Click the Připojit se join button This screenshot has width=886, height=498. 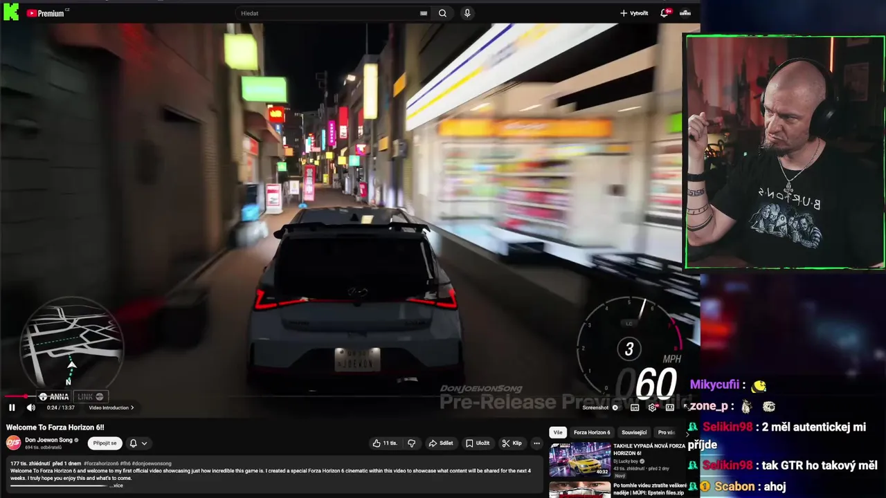point(105,443)
